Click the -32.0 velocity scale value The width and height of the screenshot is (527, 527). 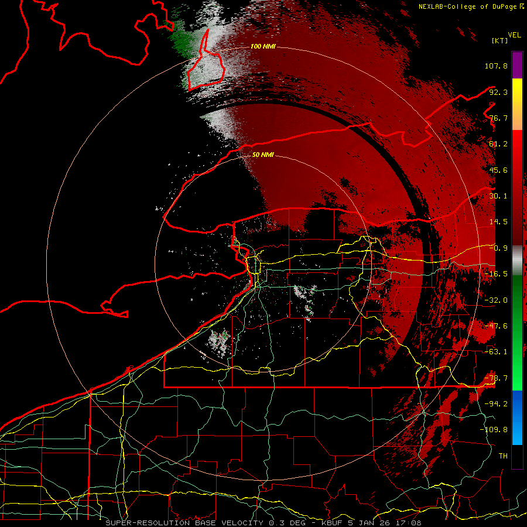(x=496, y=300)
